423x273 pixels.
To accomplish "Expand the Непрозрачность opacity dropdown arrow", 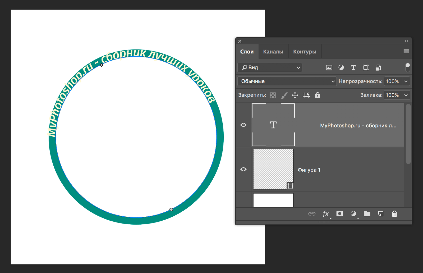I will [406, 81].
